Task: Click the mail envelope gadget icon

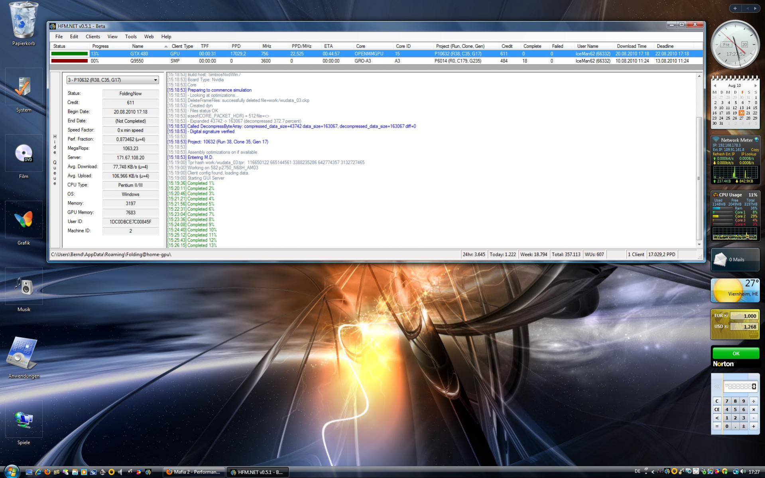Action: pos(720,260)
